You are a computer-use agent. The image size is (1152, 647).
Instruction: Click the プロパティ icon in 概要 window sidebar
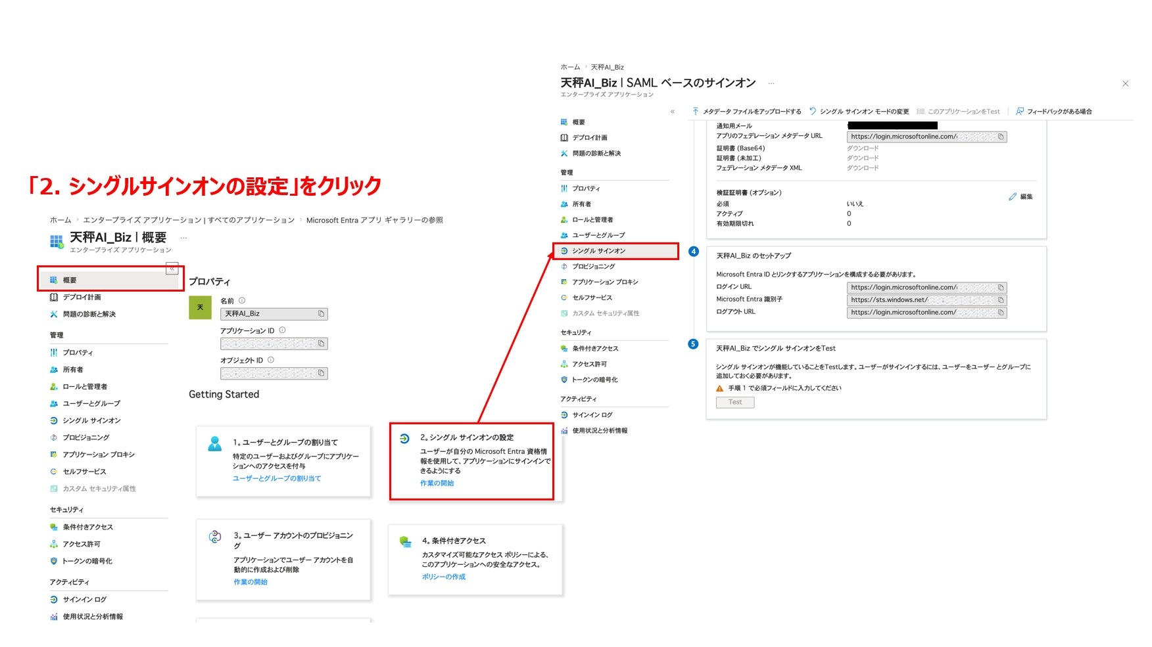[54, 353]
